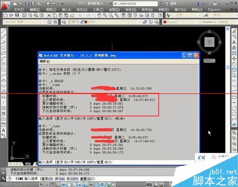
Task: Select the Table tool in draw toolbar
Action: (x=3, y=125)
